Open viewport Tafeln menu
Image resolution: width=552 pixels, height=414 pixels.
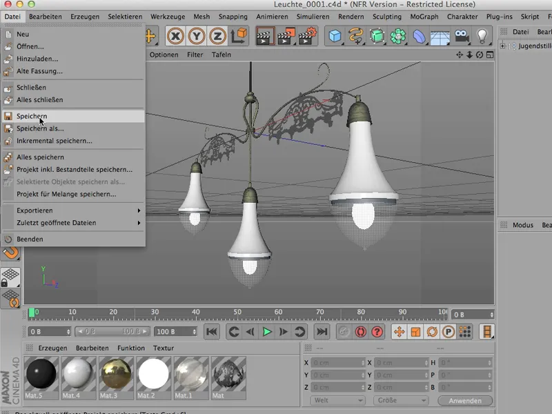coord(221,55)
